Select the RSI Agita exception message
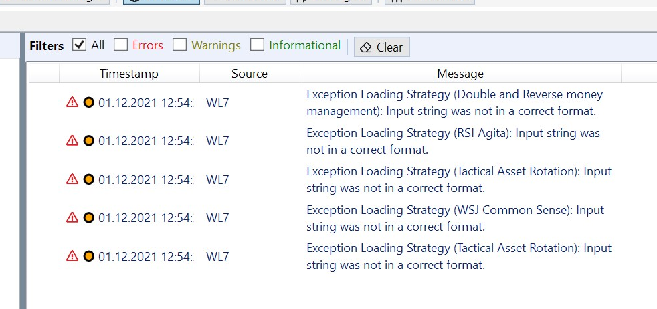The image size is (657, 309). [x=453, y=141]
